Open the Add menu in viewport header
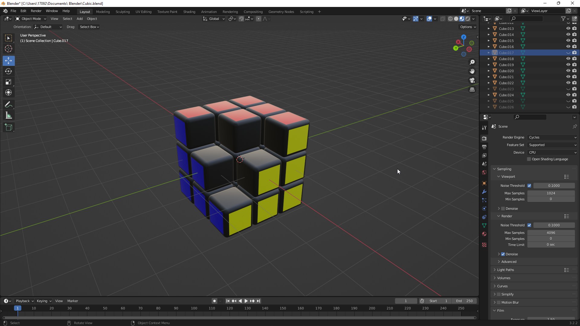The image size is (580, 326). click(x=79, y=19)
